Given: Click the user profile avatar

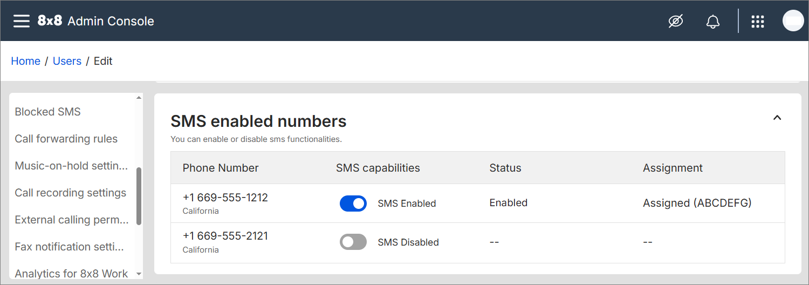Looking at the screenshot, I should coord(793,21).
